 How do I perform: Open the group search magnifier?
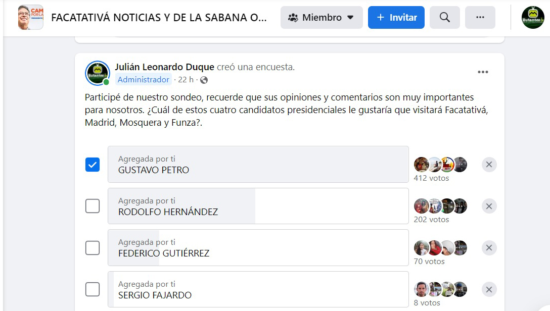pyautogui.click(x=444, y=18)
